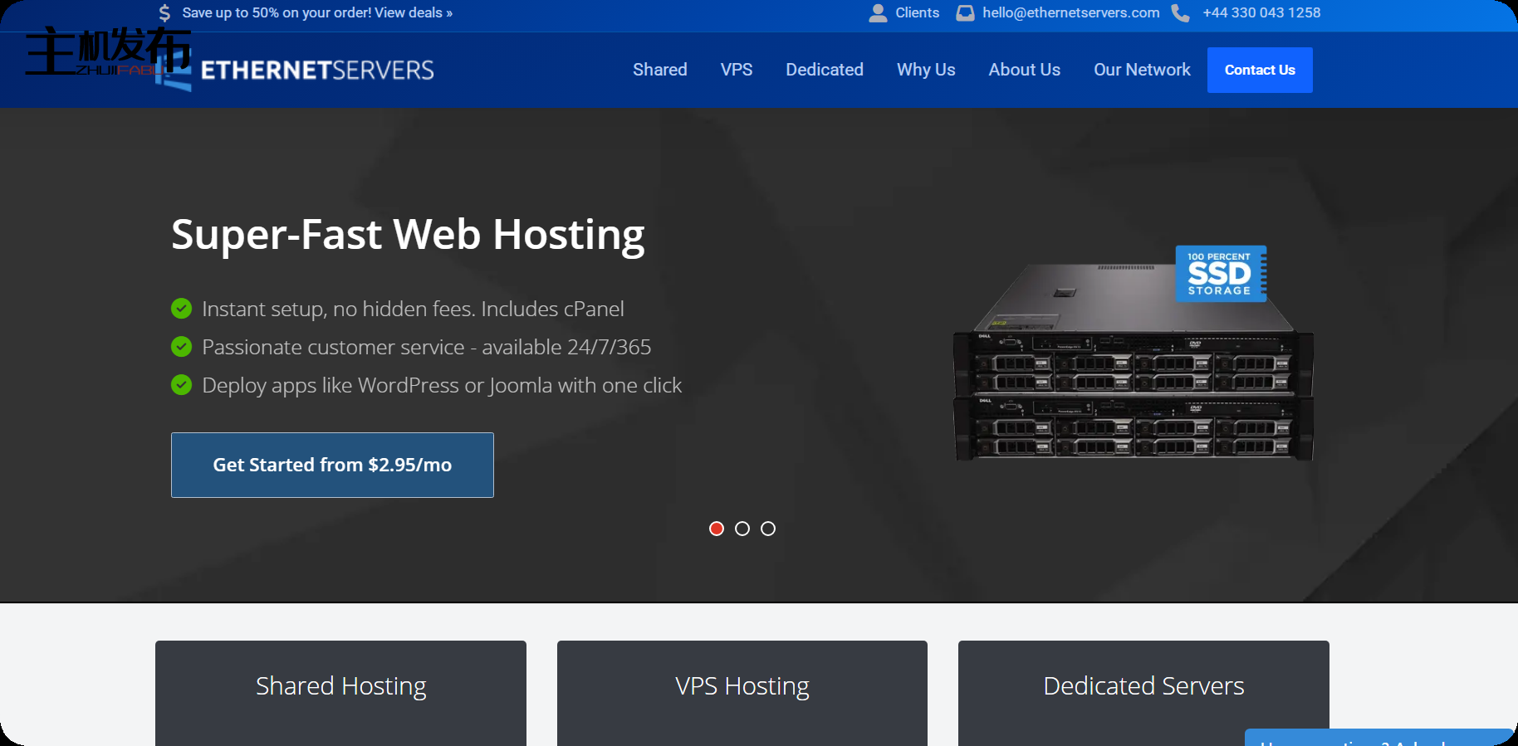Click the green checkmark beside Instant setup
The height and width of the screenshot is (746, 1518).
click(181, 309)
